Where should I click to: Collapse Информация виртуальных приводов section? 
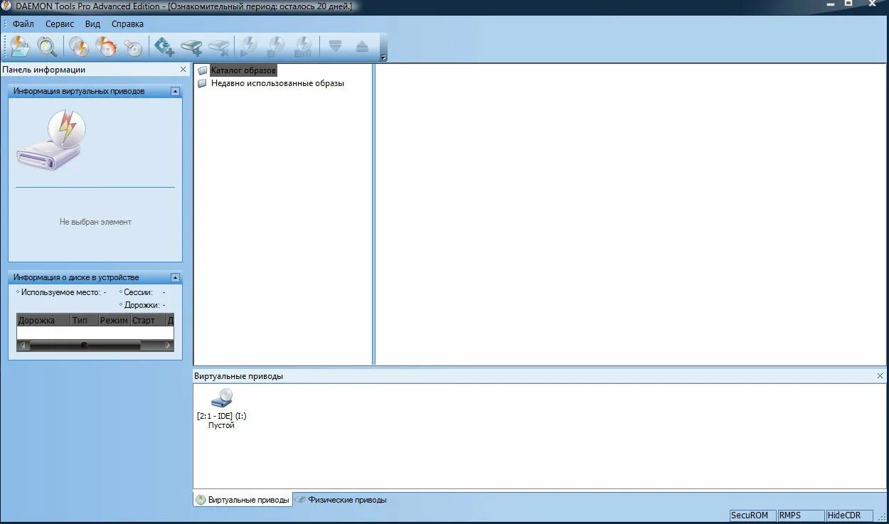click(x=175, y=92)
